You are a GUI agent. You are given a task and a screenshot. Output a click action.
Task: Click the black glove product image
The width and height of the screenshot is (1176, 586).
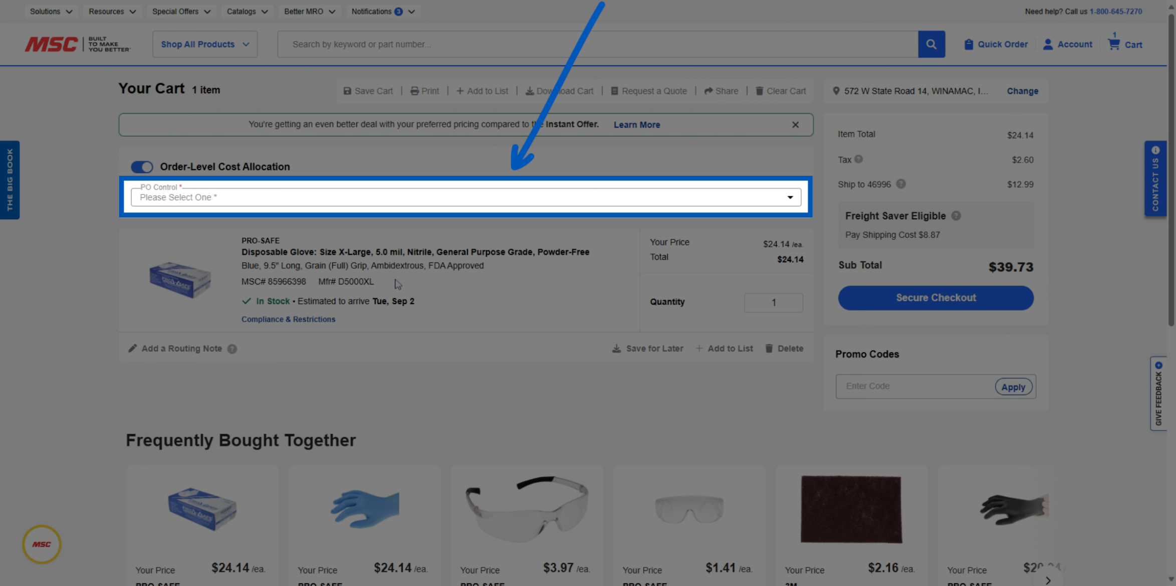(x=1013, y=509)
